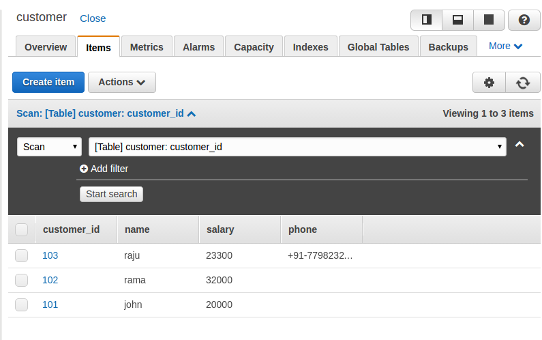The width and height of the screenshot is (542, 340).
Task: Open table settings gear icon
Action: [x=489, y=83]
